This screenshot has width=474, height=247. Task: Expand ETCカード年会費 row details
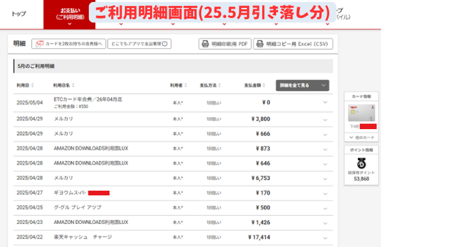325,103
